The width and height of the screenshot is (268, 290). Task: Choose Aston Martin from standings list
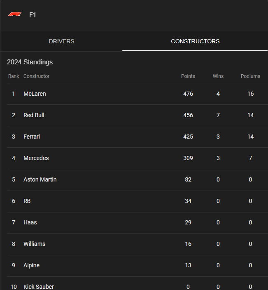[137, 179]
